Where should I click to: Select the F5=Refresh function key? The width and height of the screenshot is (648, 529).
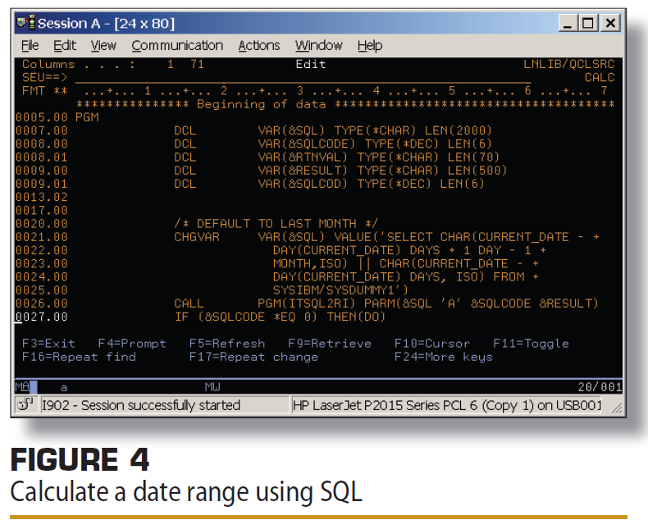pyautogui.click(x=227, y=344)
